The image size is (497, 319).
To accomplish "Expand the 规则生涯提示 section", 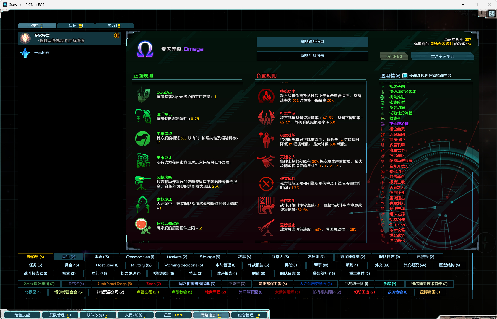I will 312,56.
